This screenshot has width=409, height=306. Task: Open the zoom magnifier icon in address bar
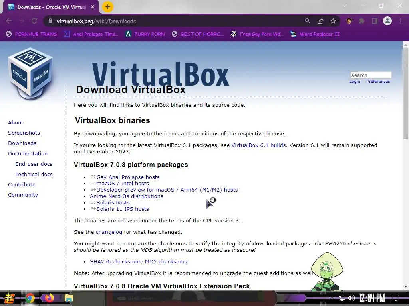click(308, 21)
